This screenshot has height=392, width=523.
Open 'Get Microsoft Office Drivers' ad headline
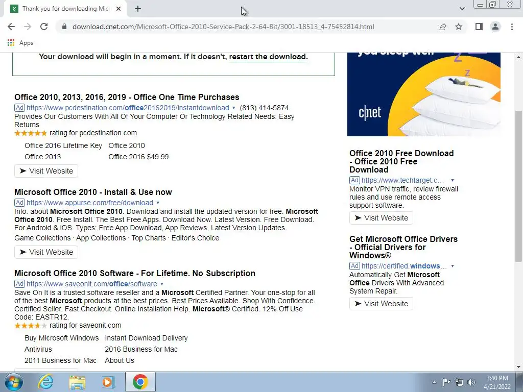click(403, 247)
